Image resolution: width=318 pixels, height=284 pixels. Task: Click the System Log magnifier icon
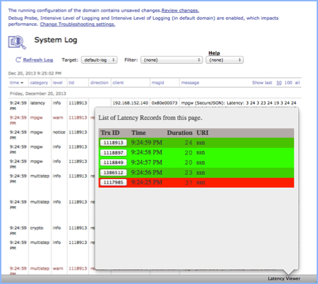pos(17,42)
